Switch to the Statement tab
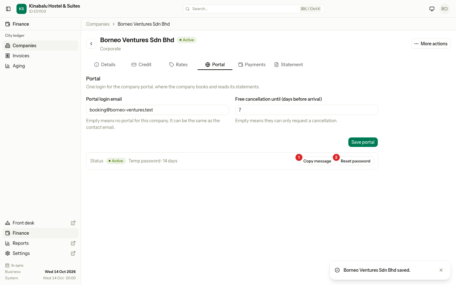This screenshot has height=285, width=456. [x=288, y=65]
